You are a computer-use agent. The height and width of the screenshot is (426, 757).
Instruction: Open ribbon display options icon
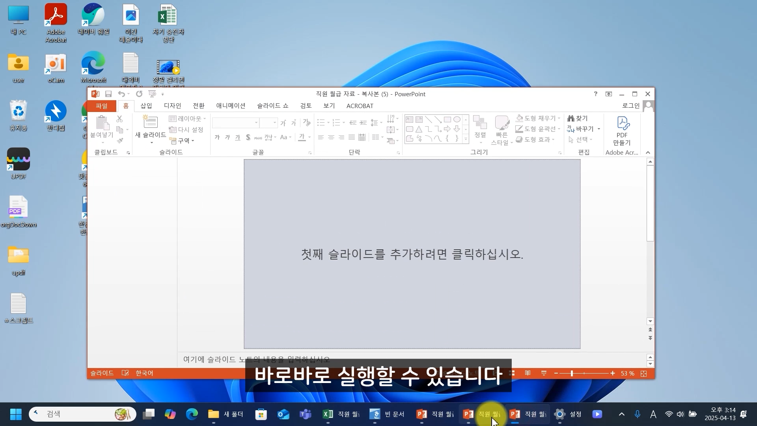point(609,94)
